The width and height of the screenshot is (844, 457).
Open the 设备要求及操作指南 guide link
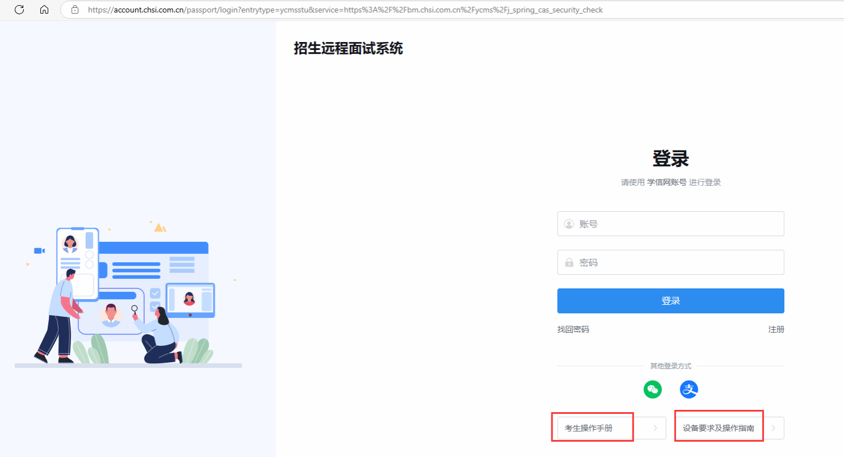pos(718,428)
